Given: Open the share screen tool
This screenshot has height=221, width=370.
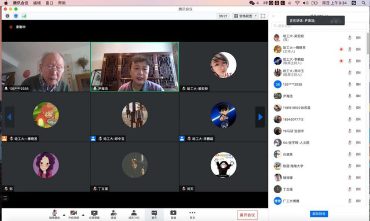Looking at the screenshot, I should click(x=94, y=214).
